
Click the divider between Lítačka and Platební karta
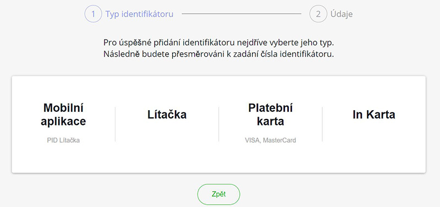pos(219,124)
